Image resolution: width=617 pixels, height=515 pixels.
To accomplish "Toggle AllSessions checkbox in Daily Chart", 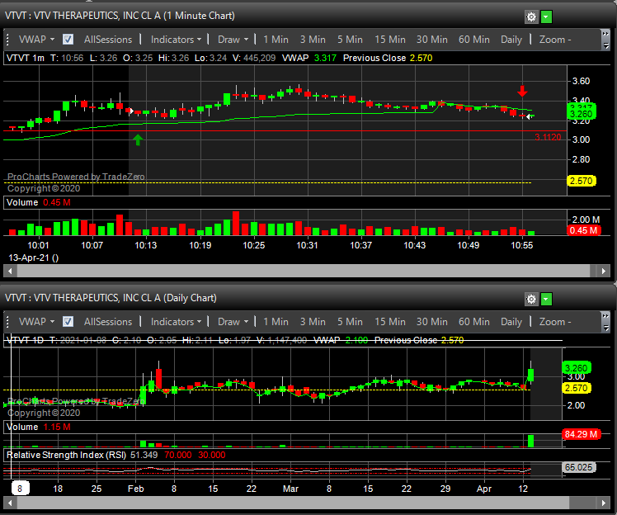I will point(68,322).
